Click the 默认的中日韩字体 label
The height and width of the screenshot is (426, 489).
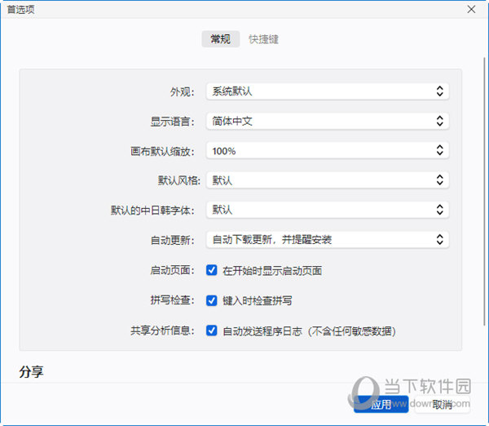pyautogui.click(x=153, y=211)
